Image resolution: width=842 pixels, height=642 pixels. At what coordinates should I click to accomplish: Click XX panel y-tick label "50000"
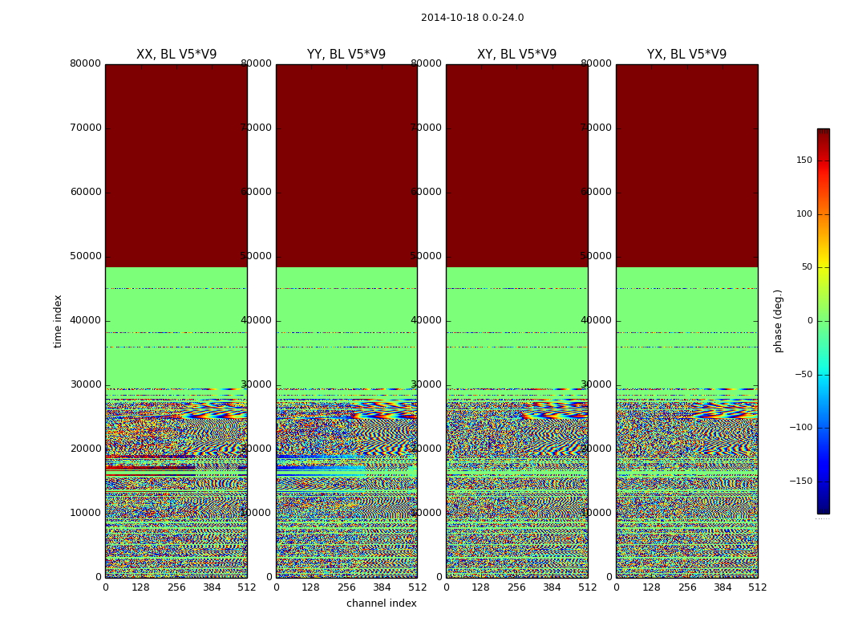pos(85,256)
